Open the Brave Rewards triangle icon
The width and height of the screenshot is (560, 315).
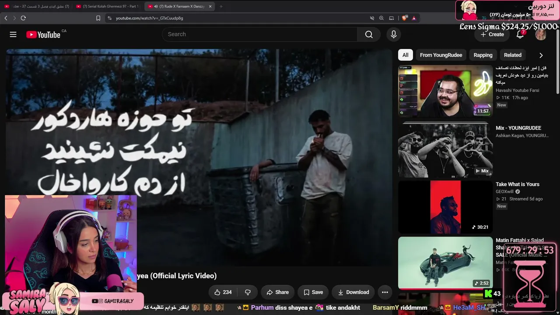(413, 18)
